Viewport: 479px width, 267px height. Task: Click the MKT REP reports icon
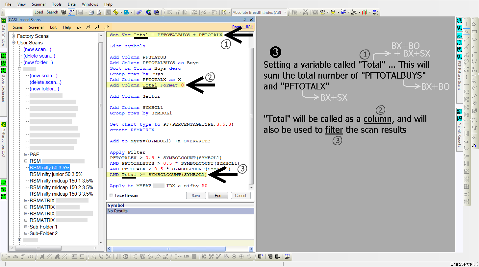coord(459,118)
